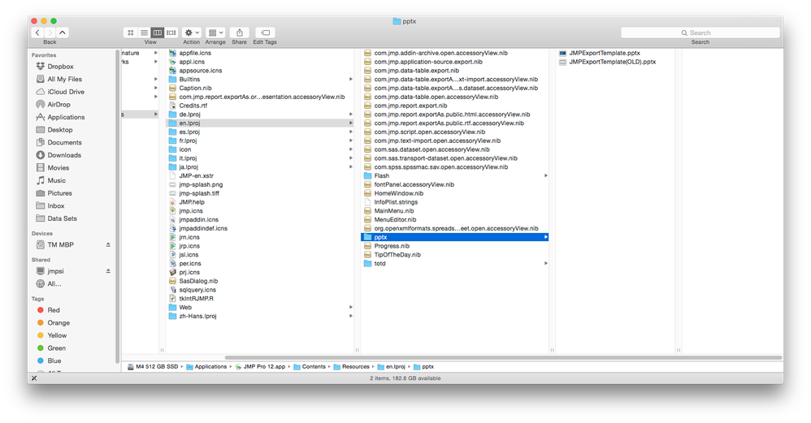Select the pptx folder row
811x423 pixels.
coord(454,237)
